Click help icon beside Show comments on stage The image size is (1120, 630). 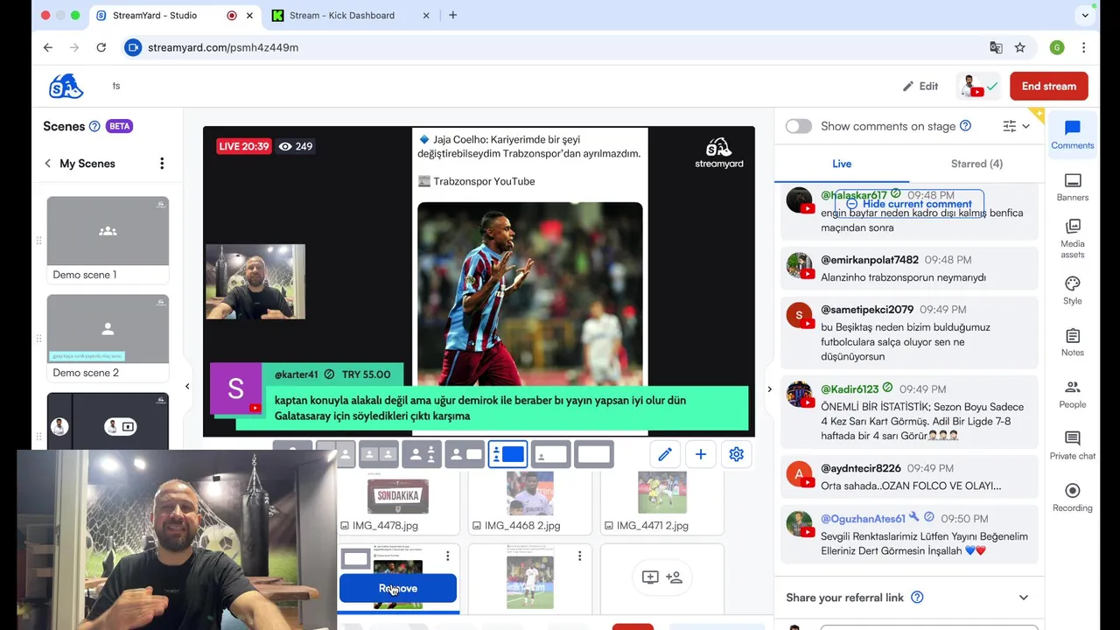[965, 126]
